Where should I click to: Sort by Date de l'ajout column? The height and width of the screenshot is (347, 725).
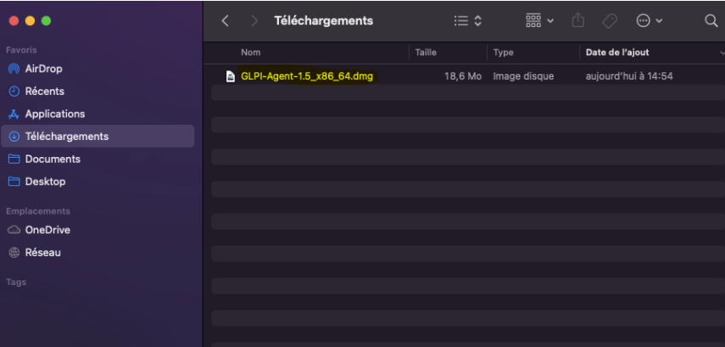click(616, 53)
